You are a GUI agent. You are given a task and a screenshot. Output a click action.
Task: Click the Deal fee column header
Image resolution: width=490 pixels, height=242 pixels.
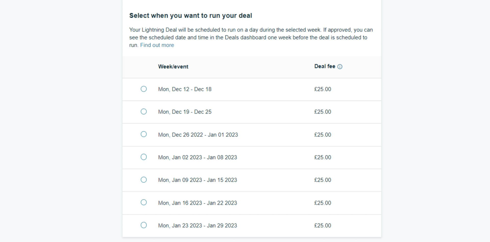[x=325, y=66]
